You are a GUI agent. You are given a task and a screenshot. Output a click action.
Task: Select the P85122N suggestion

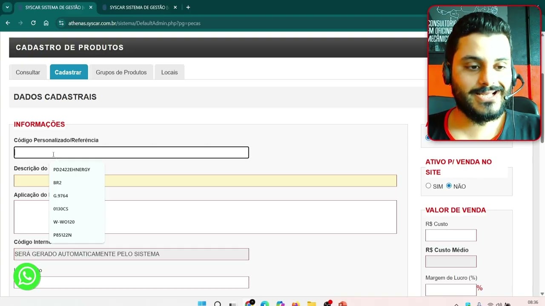[77, 235]
